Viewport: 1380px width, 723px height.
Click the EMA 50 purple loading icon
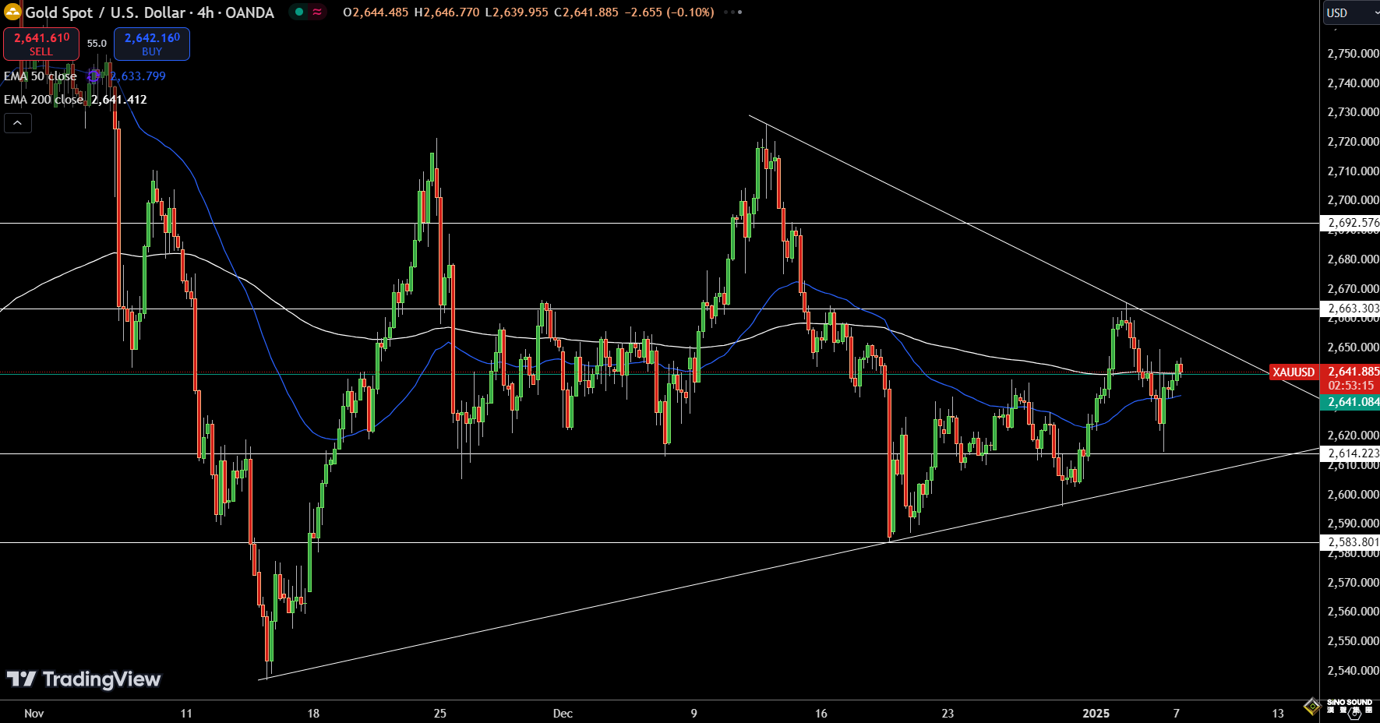[94, 76]
